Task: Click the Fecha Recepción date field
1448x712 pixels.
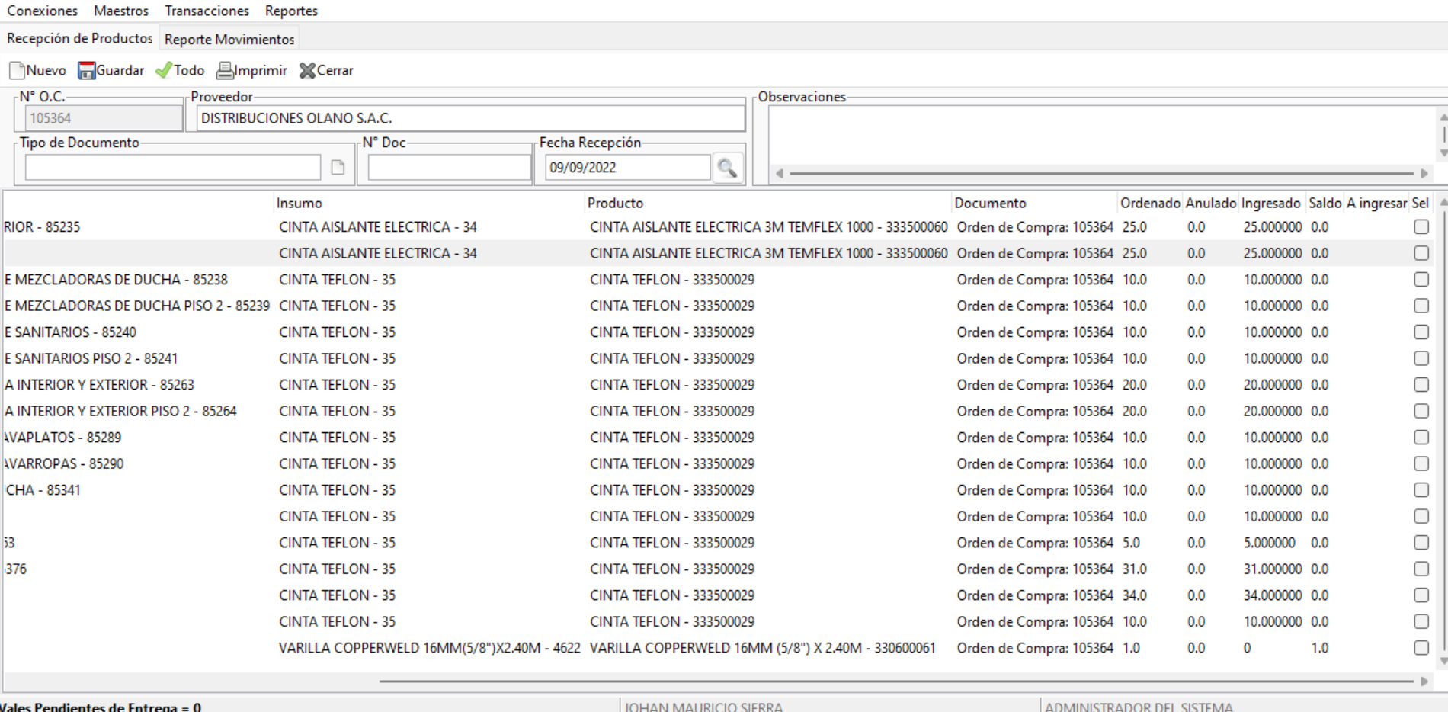Action: [627, 168]
